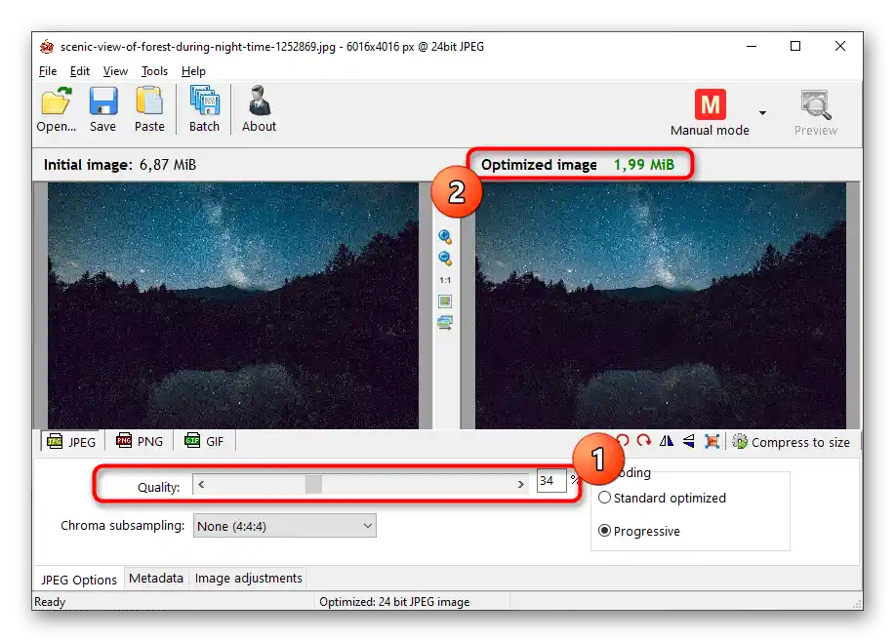Viewport: 895px width, 642px height.
Task: Click the initial image preview
Action: 233,305
